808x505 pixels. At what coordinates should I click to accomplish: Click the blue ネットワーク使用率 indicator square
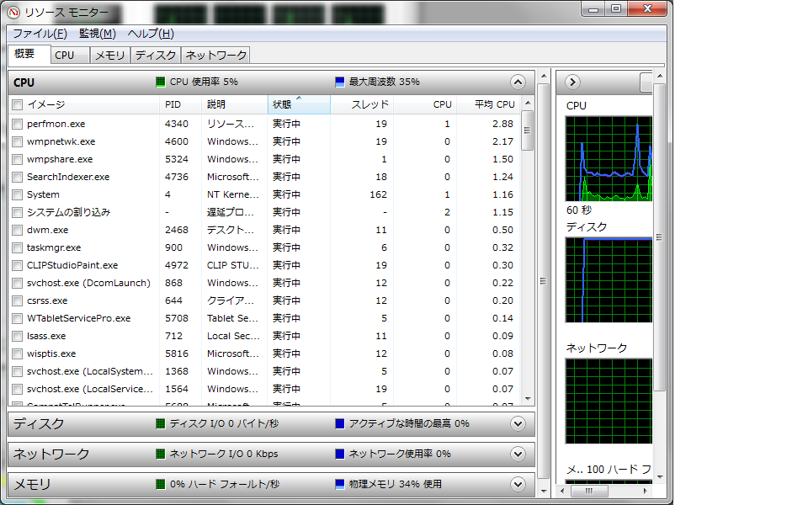pyautogui.click(x=339, y=454)
